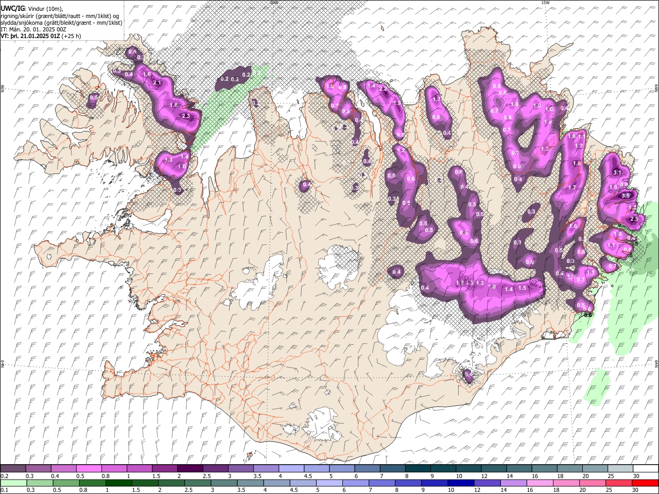
Task: Click the 2.1 snowfall value in the Westfjords
Action: coord(158,83)
